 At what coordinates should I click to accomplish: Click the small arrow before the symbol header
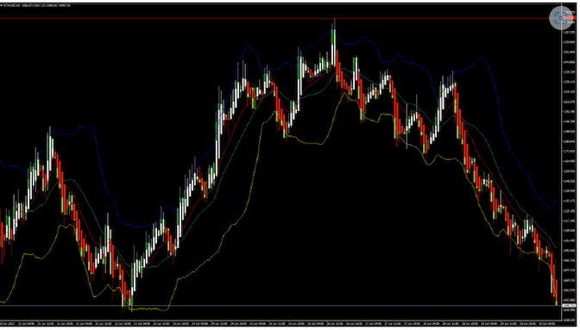tap(1, 5)
